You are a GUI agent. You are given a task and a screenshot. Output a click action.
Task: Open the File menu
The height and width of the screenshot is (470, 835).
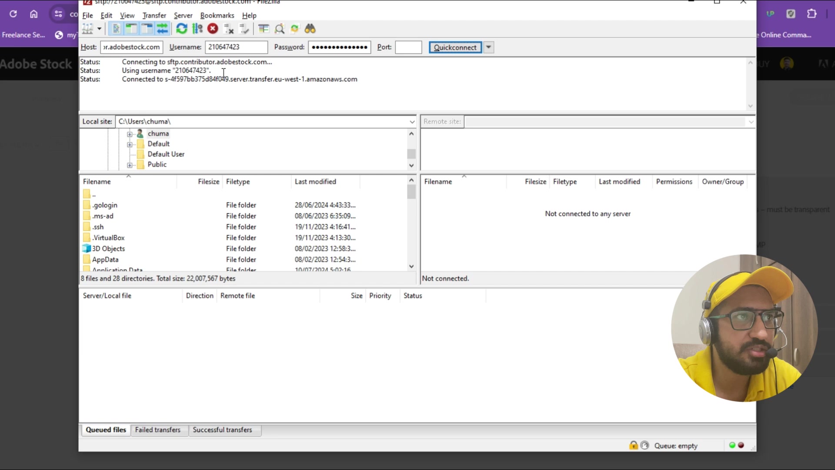tap(87, 15)
